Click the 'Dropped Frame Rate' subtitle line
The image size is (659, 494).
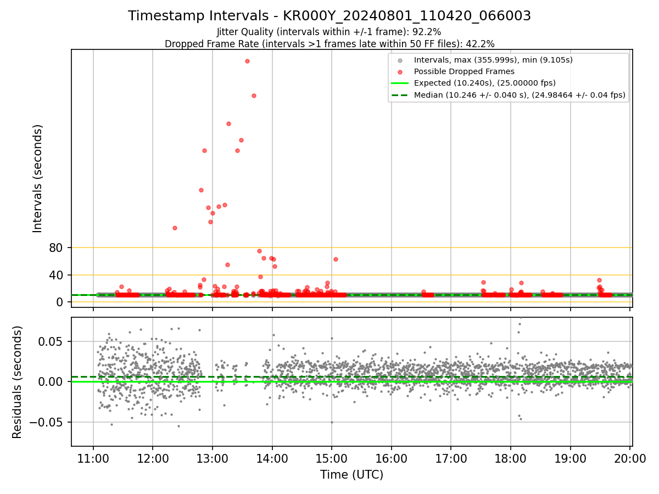(329, 44)
